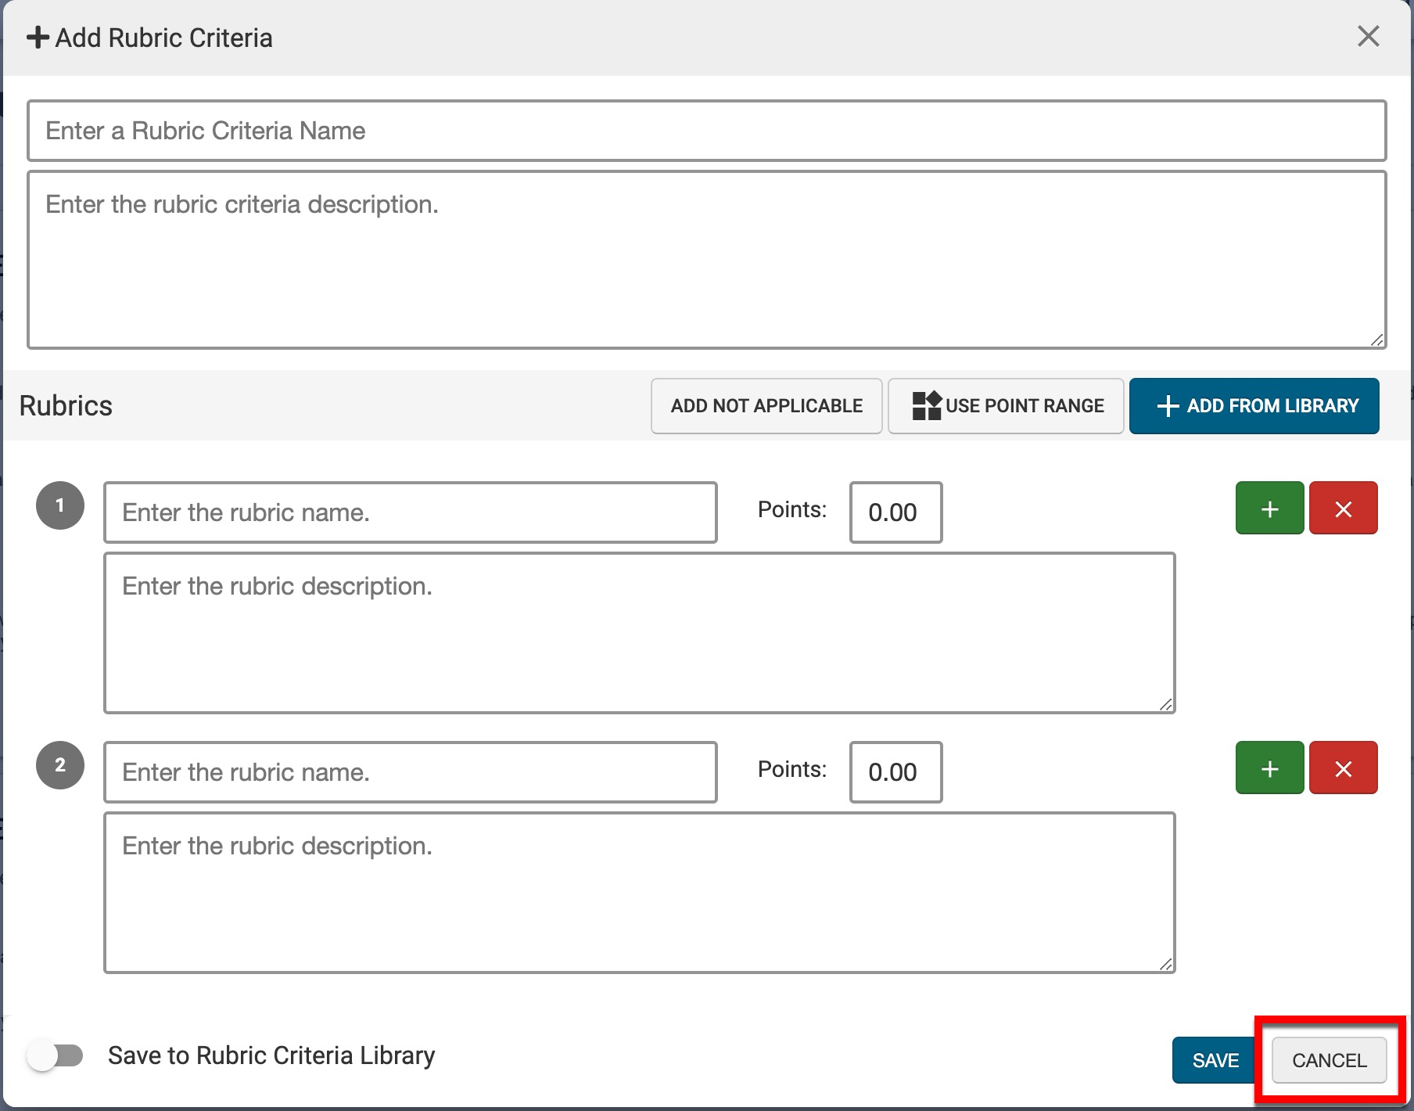Select the Points field of rubric 2
The width and height of the screenshot is (1414, 1111).
pos(895,772)
